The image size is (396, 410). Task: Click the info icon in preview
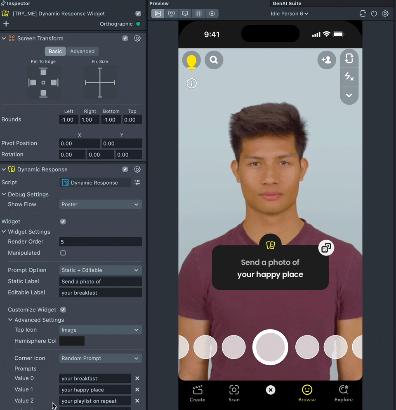(191, 83)
